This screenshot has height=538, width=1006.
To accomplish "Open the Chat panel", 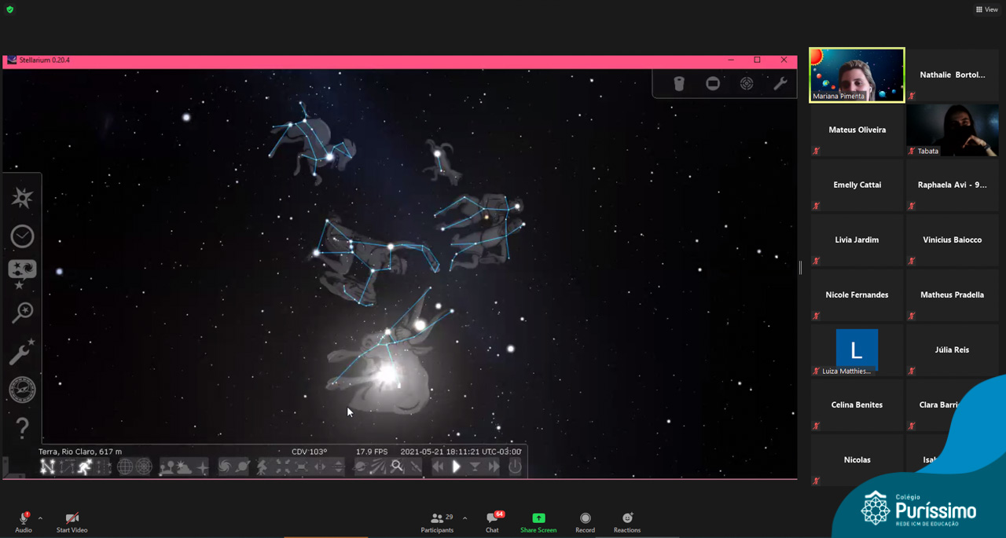I will [x=492, y=522].
